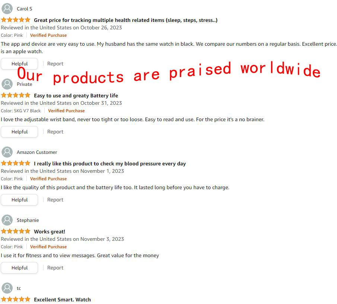The width and height of the screenshot is (337, 304).
Task: Report Stephanie's Works great! review
Action: click(x=55, y=268)
